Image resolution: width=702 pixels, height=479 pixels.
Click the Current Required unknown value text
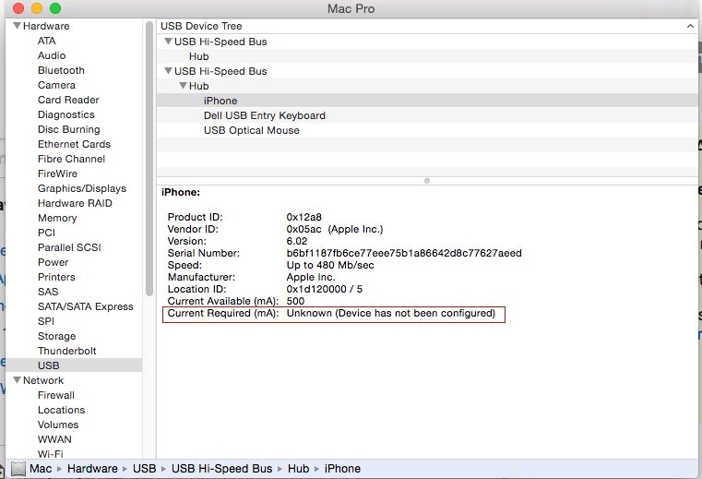[x=391, y=313]
